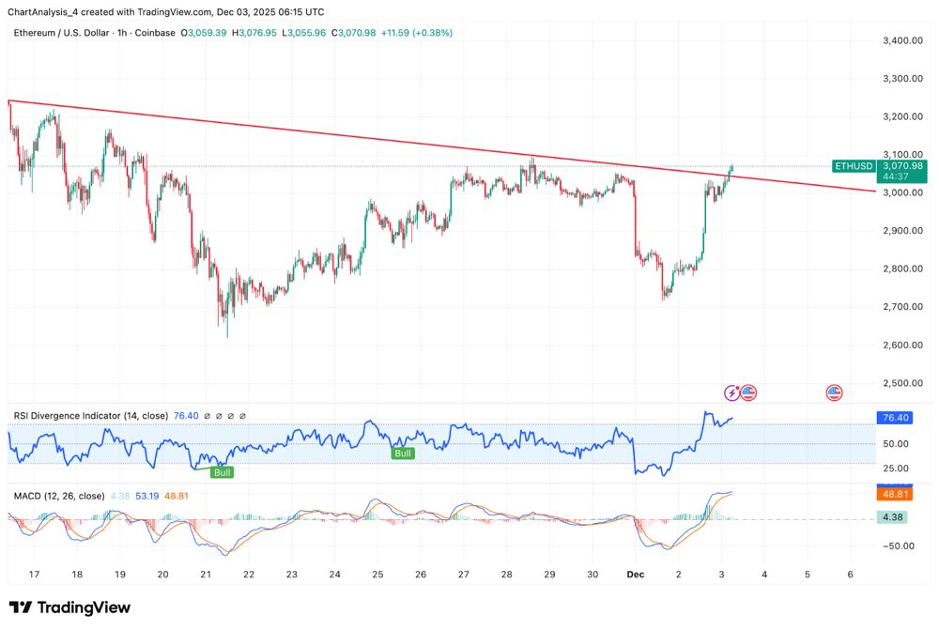Click the ChartAnalysis_4 created with TradingView.com header
939x630 pixels.
click(x=169, y=12)
